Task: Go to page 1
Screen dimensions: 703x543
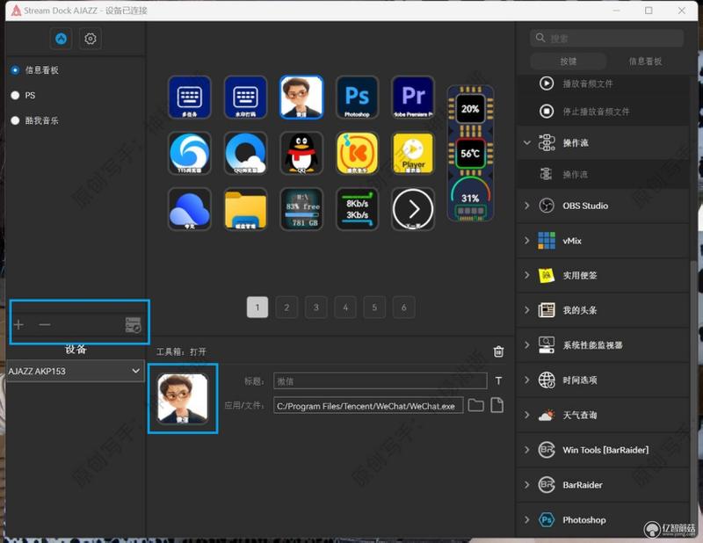Action: [x=257, y=308]
